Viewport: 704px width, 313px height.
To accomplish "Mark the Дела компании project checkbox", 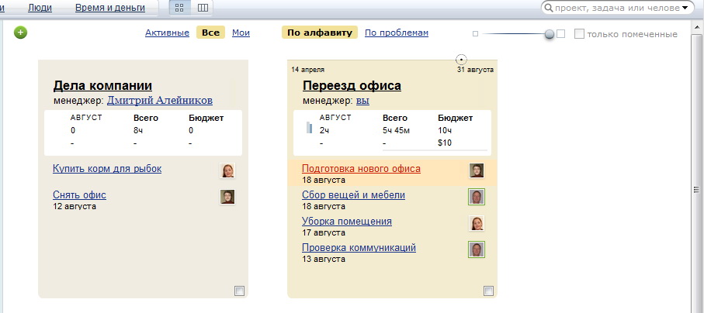I will click(239, 291).
